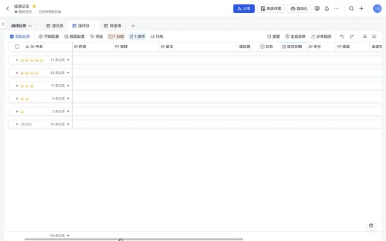Viewport: 386px width, 241px height.
Task: Open the 阅读记录 table dropdown
Action: [21, 26]
